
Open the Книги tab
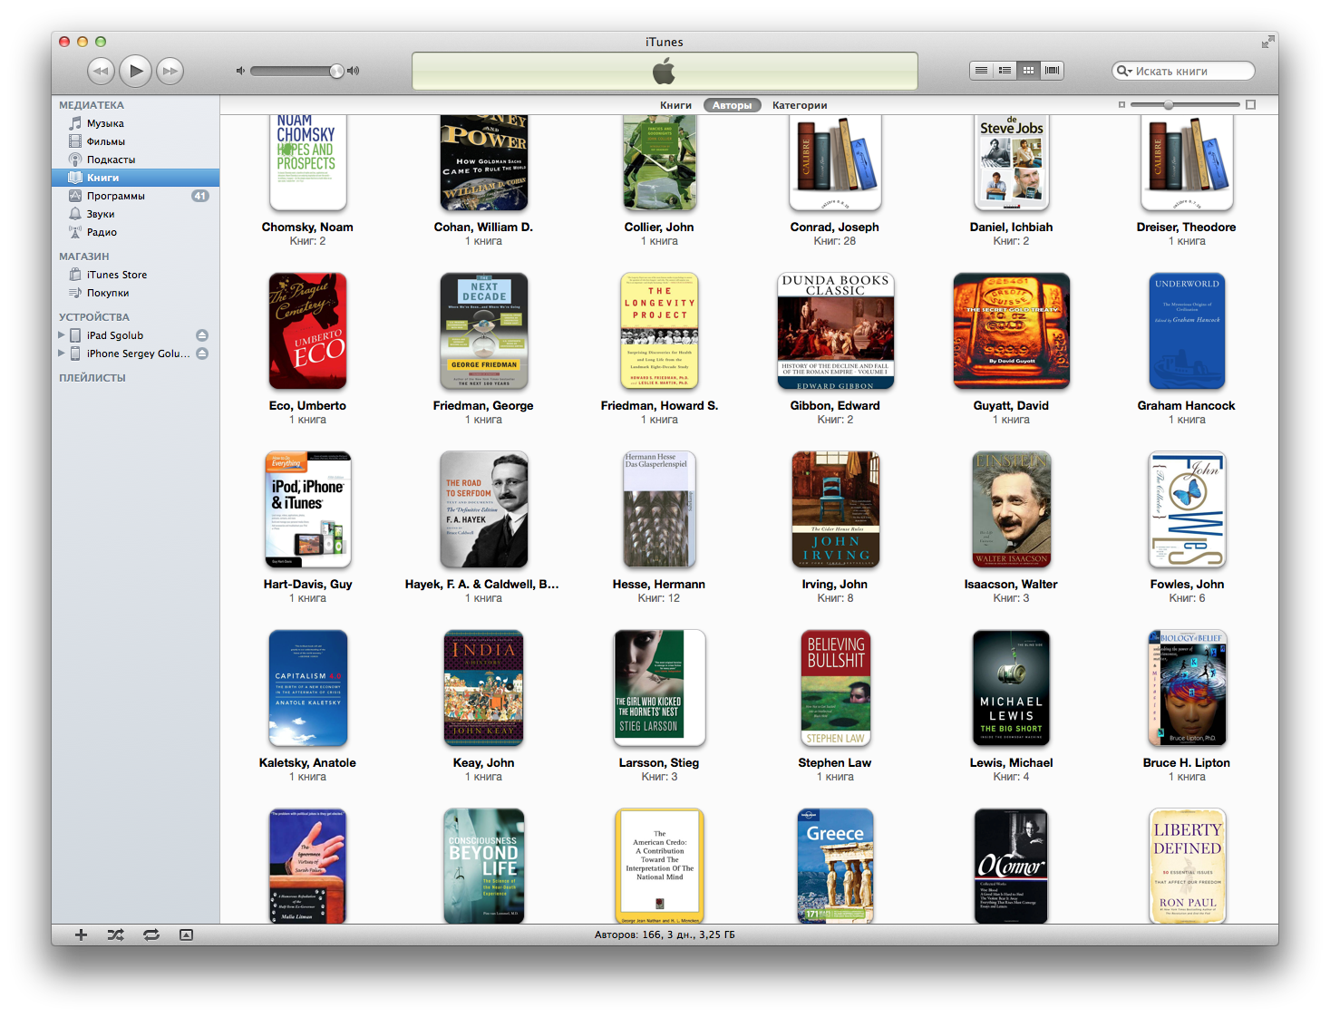[675, 105]
